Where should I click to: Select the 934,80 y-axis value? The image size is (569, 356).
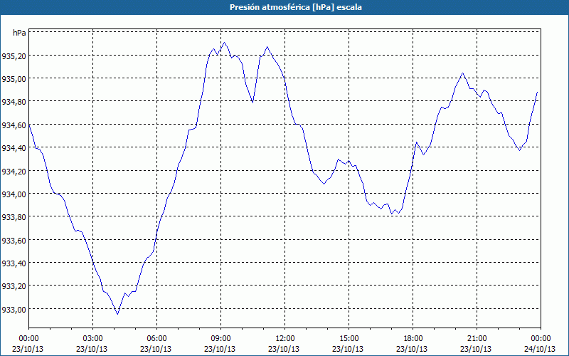[14, 102]
